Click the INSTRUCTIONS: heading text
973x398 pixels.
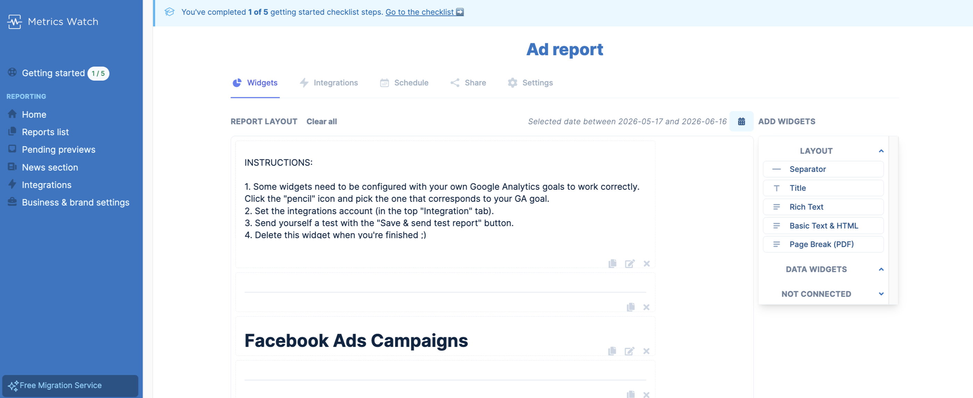pyautogui.click(x=278, y=163)
